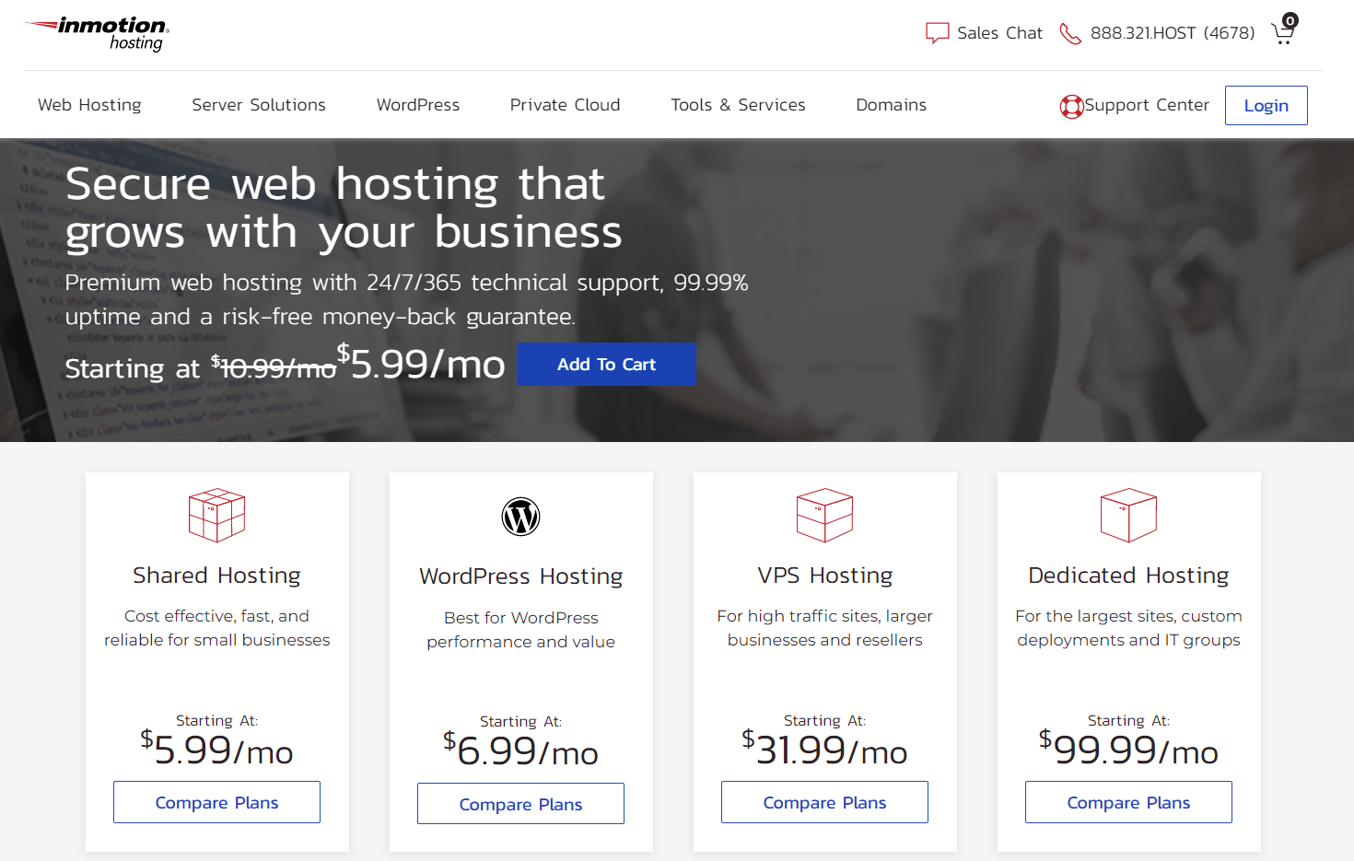
Task: Click the VPS Hosting heading
Action: pyautogui.click(x=824, y=576)
